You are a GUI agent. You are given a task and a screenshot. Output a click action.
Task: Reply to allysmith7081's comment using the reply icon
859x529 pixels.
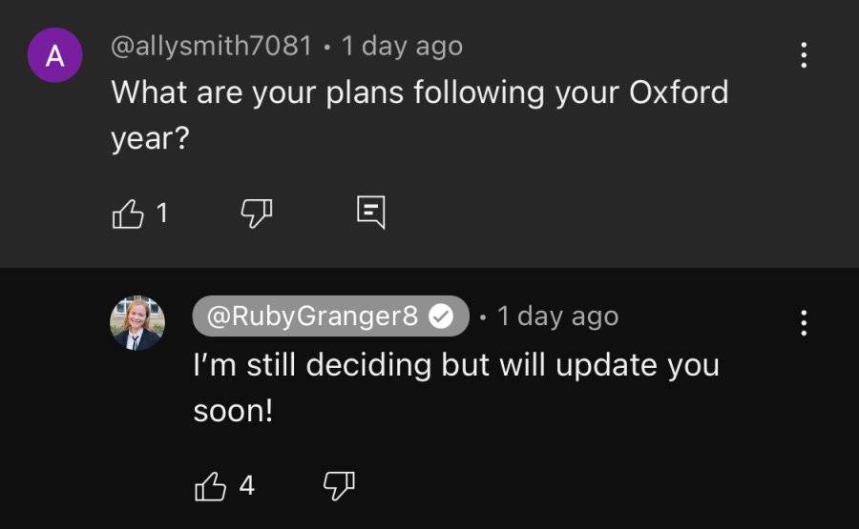point(371,212)
